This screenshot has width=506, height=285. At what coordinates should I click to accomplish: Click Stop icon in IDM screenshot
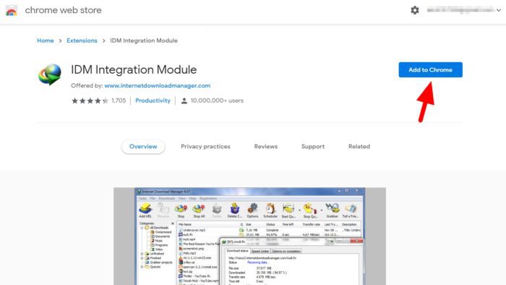pyautogui.click(x=181, y=210)
